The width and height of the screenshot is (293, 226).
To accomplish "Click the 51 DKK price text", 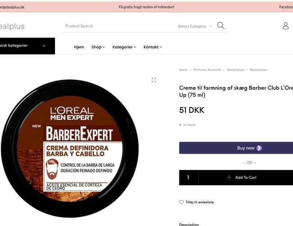I will pos(192,110).
